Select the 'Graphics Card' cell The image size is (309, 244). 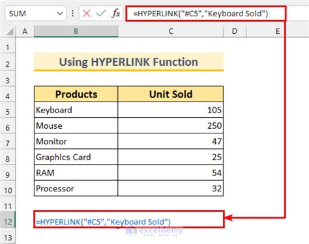(76, 157)
